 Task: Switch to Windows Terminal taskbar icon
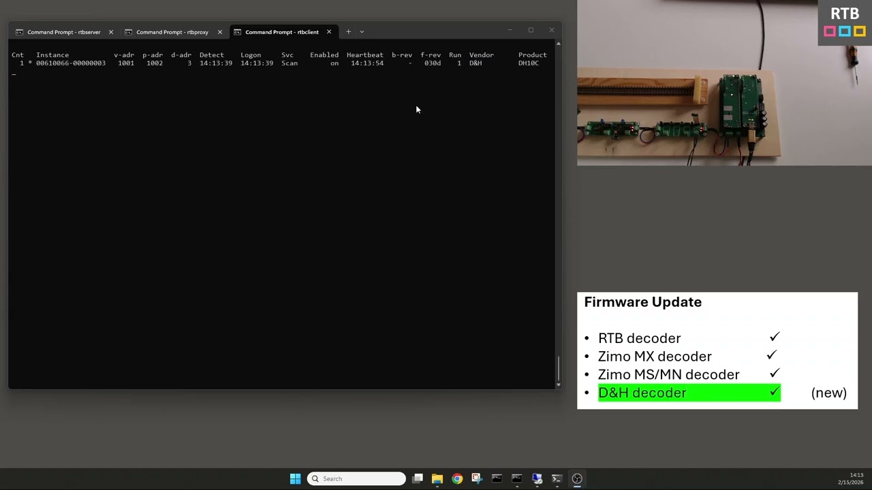(x=557, y=478)
